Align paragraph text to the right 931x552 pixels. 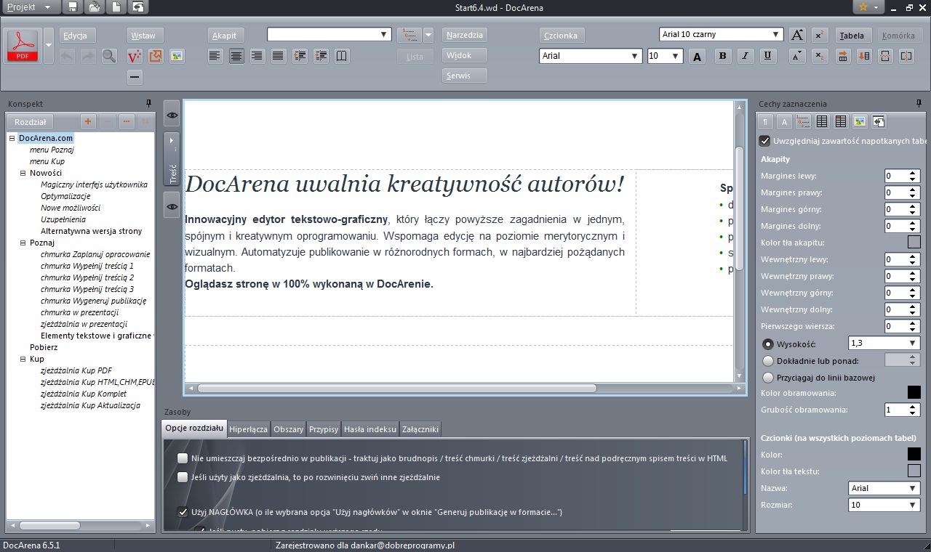click(257, 56)
